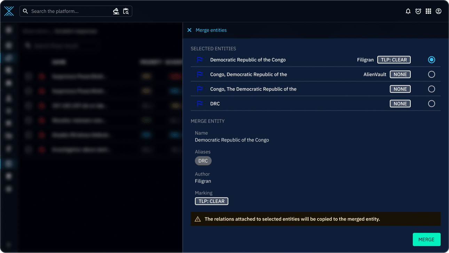Click the advanced search icon in search bar
449x253 pixels.
point(116,11)
